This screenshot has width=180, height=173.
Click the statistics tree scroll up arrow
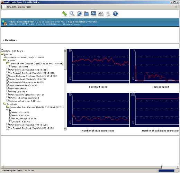pyautogui.click(x=65, y=50)
